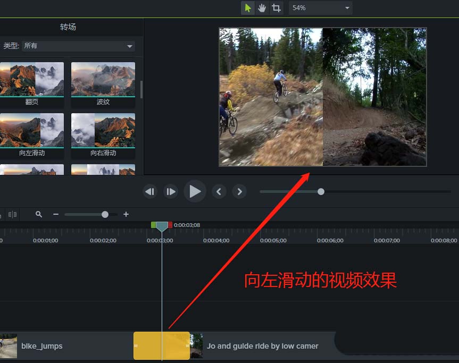Click the plus icon to zoom timeline in

point(126,214)
